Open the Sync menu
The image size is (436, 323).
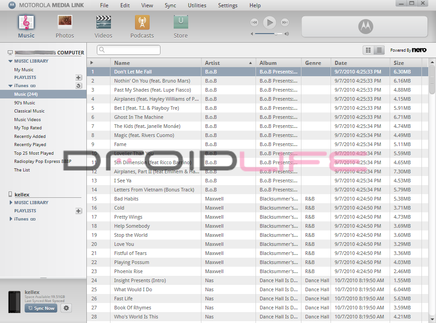[x=170, y=5]
